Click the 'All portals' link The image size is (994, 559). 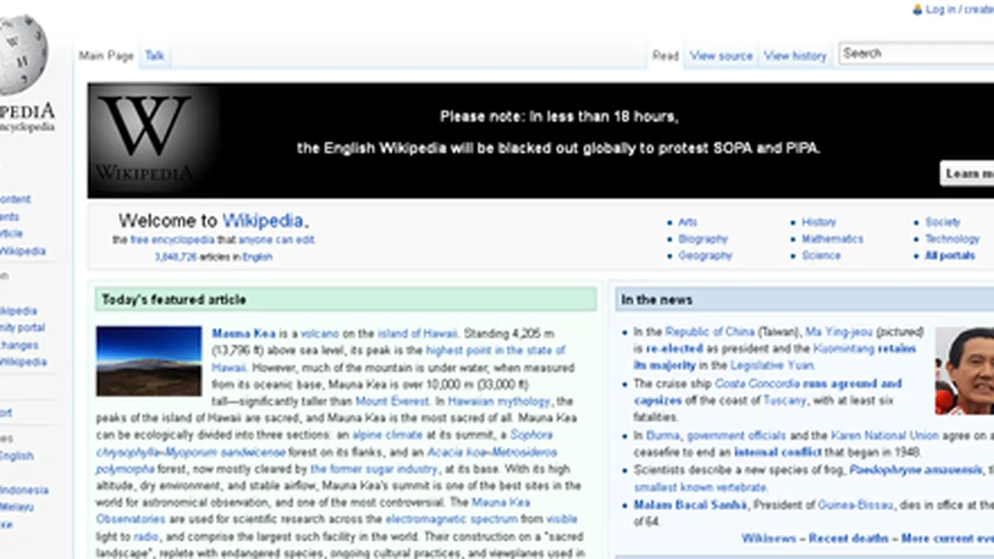tap(949, 255)
